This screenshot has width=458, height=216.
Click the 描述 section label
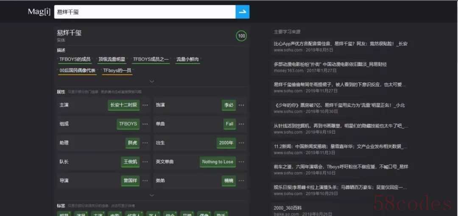(61, 50)
